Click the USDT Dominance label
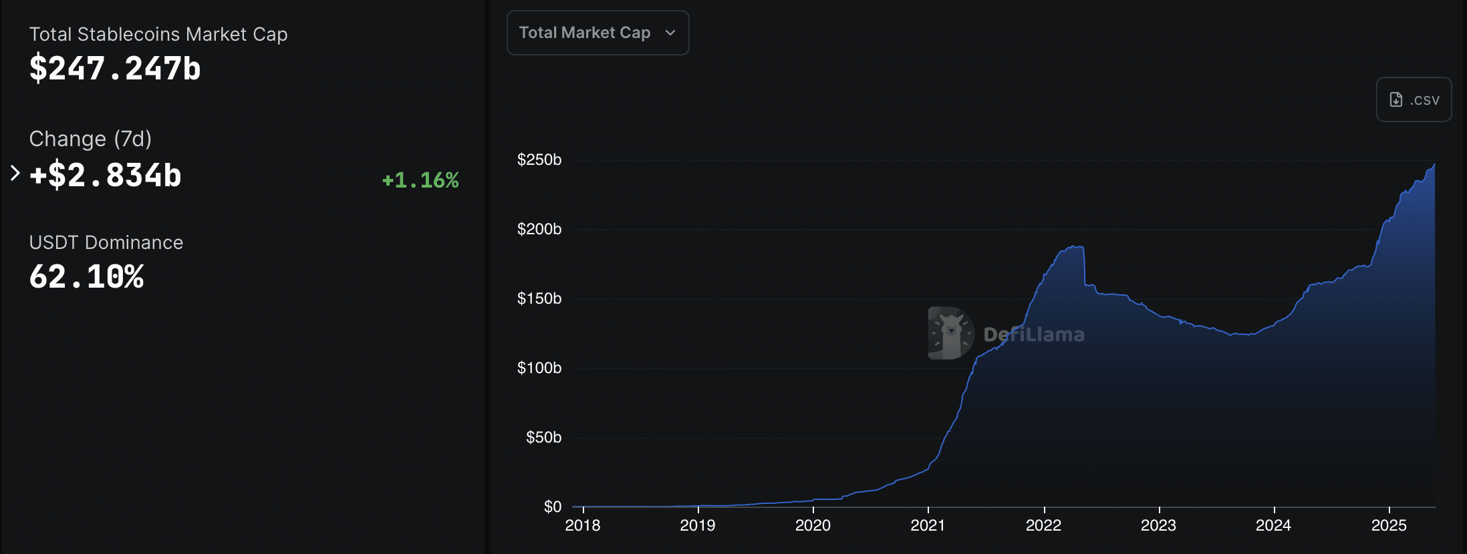 (106, 242)
